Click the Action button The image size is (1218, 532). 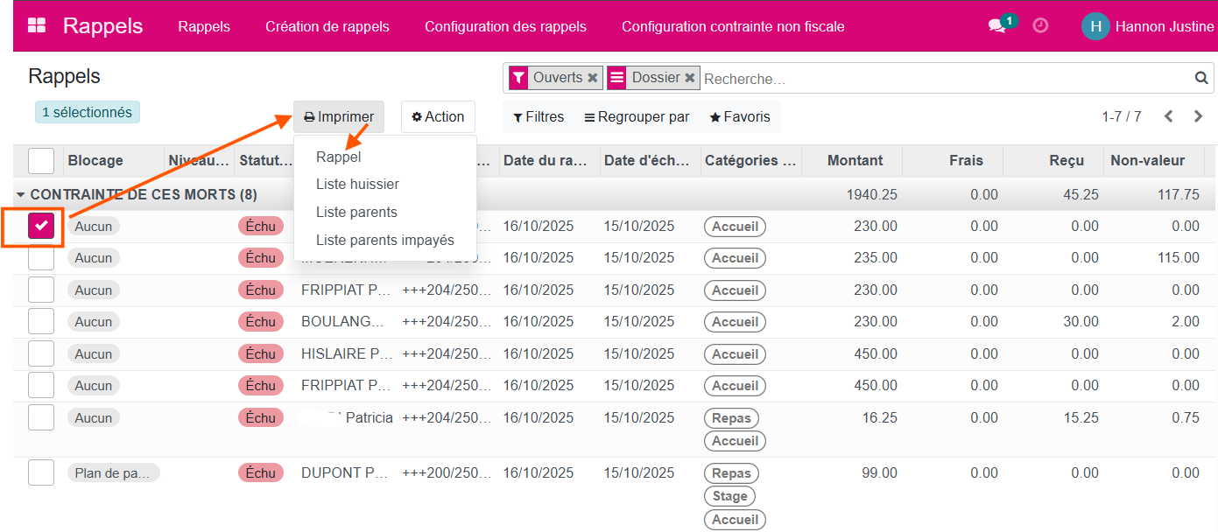[x=438, y=116]
